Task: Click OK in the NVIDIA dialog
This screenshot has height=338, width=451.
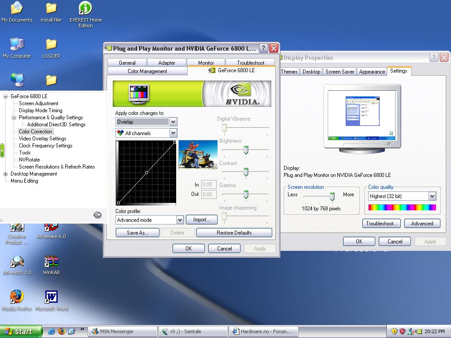Action: [189, 248]
